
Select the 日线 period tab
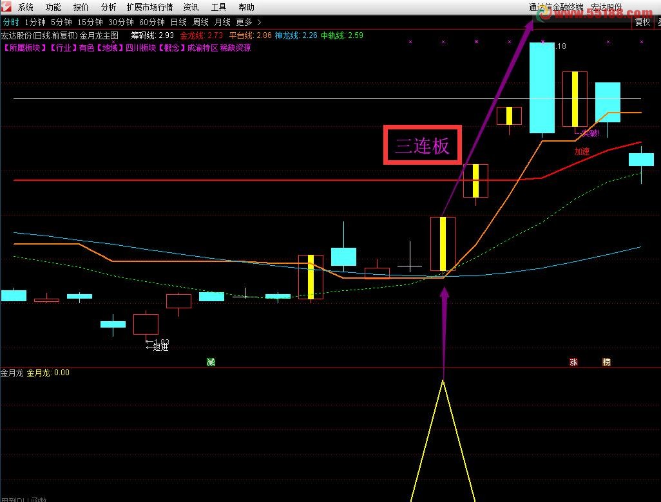[178, 22]
